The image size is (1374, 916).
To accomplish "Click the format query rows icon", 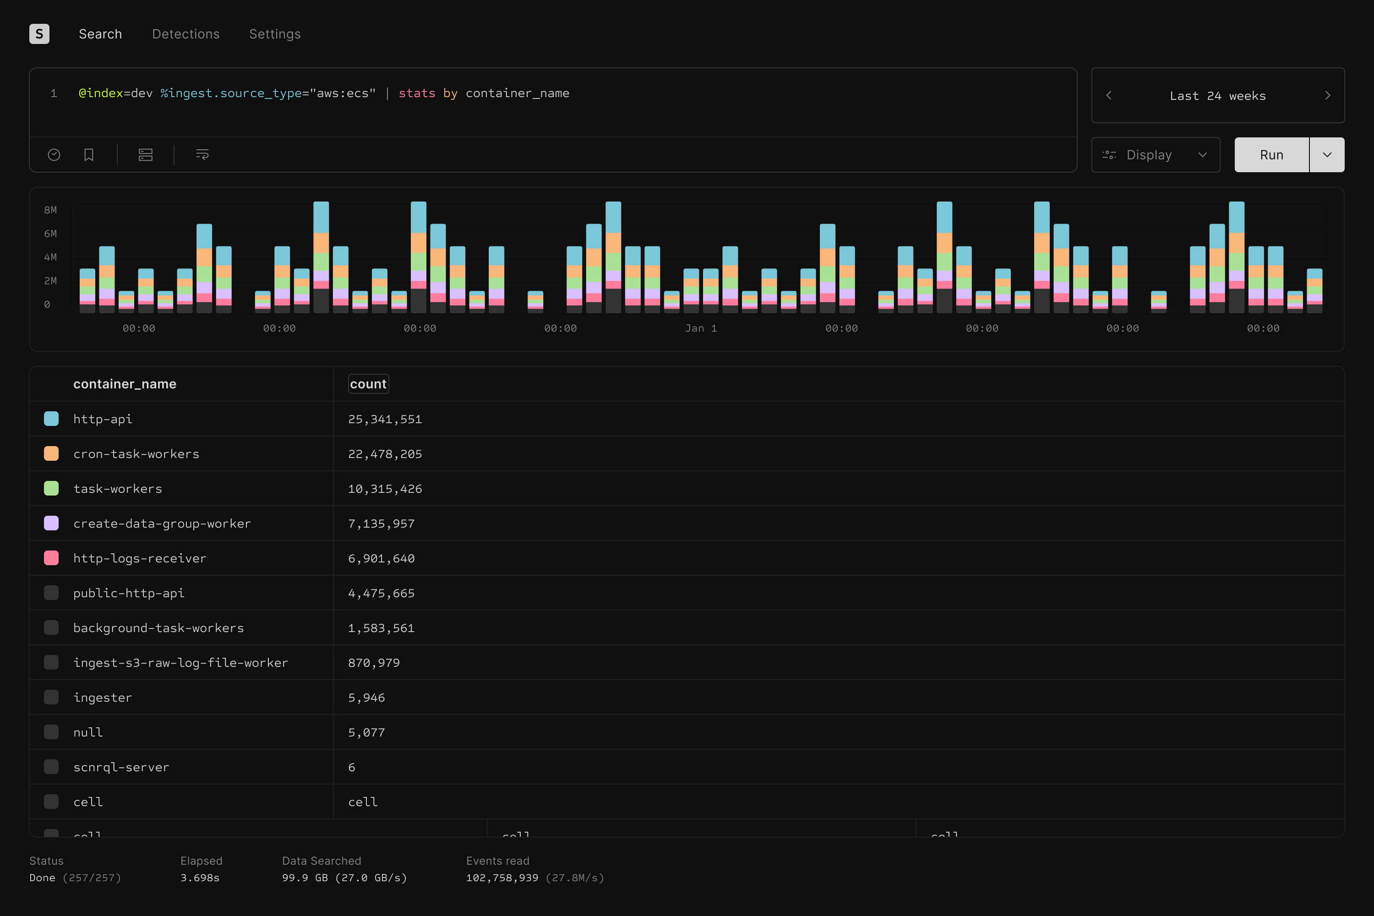I will 146,155.
